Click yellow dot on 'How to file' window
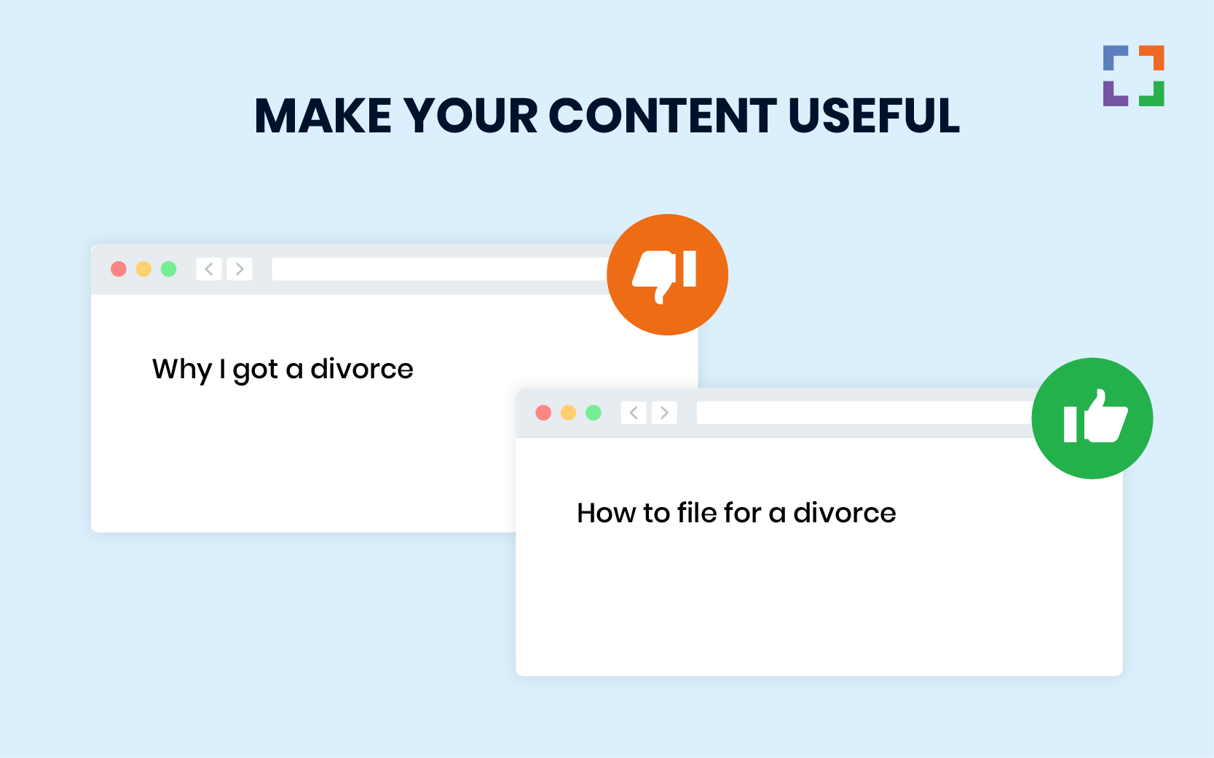 point(569,413)
